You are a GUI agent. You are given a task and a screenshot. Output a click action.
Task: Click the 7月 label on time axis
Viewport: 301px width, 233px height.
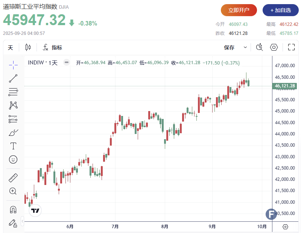115,227
